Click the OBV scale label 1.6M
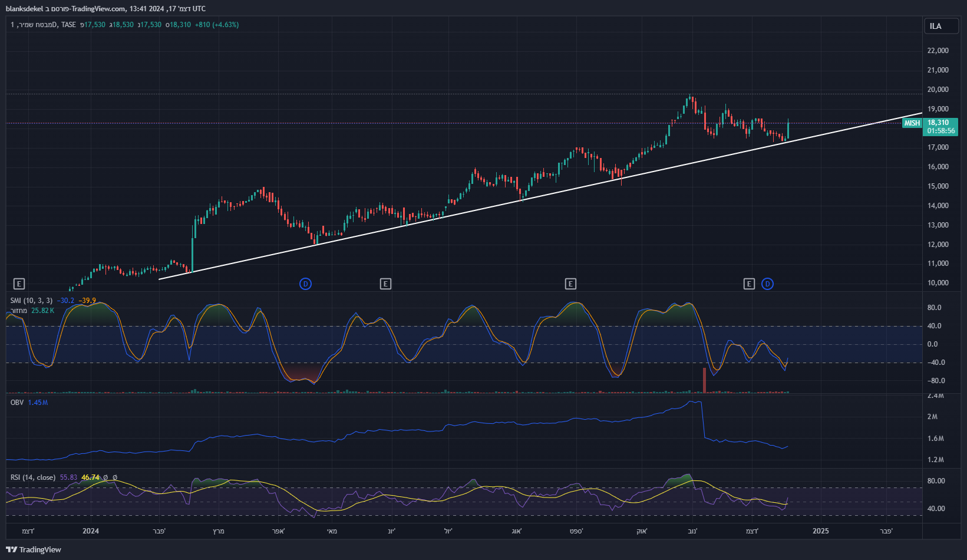Viewport: 967px width, 560px height. (x=936, y=439)
